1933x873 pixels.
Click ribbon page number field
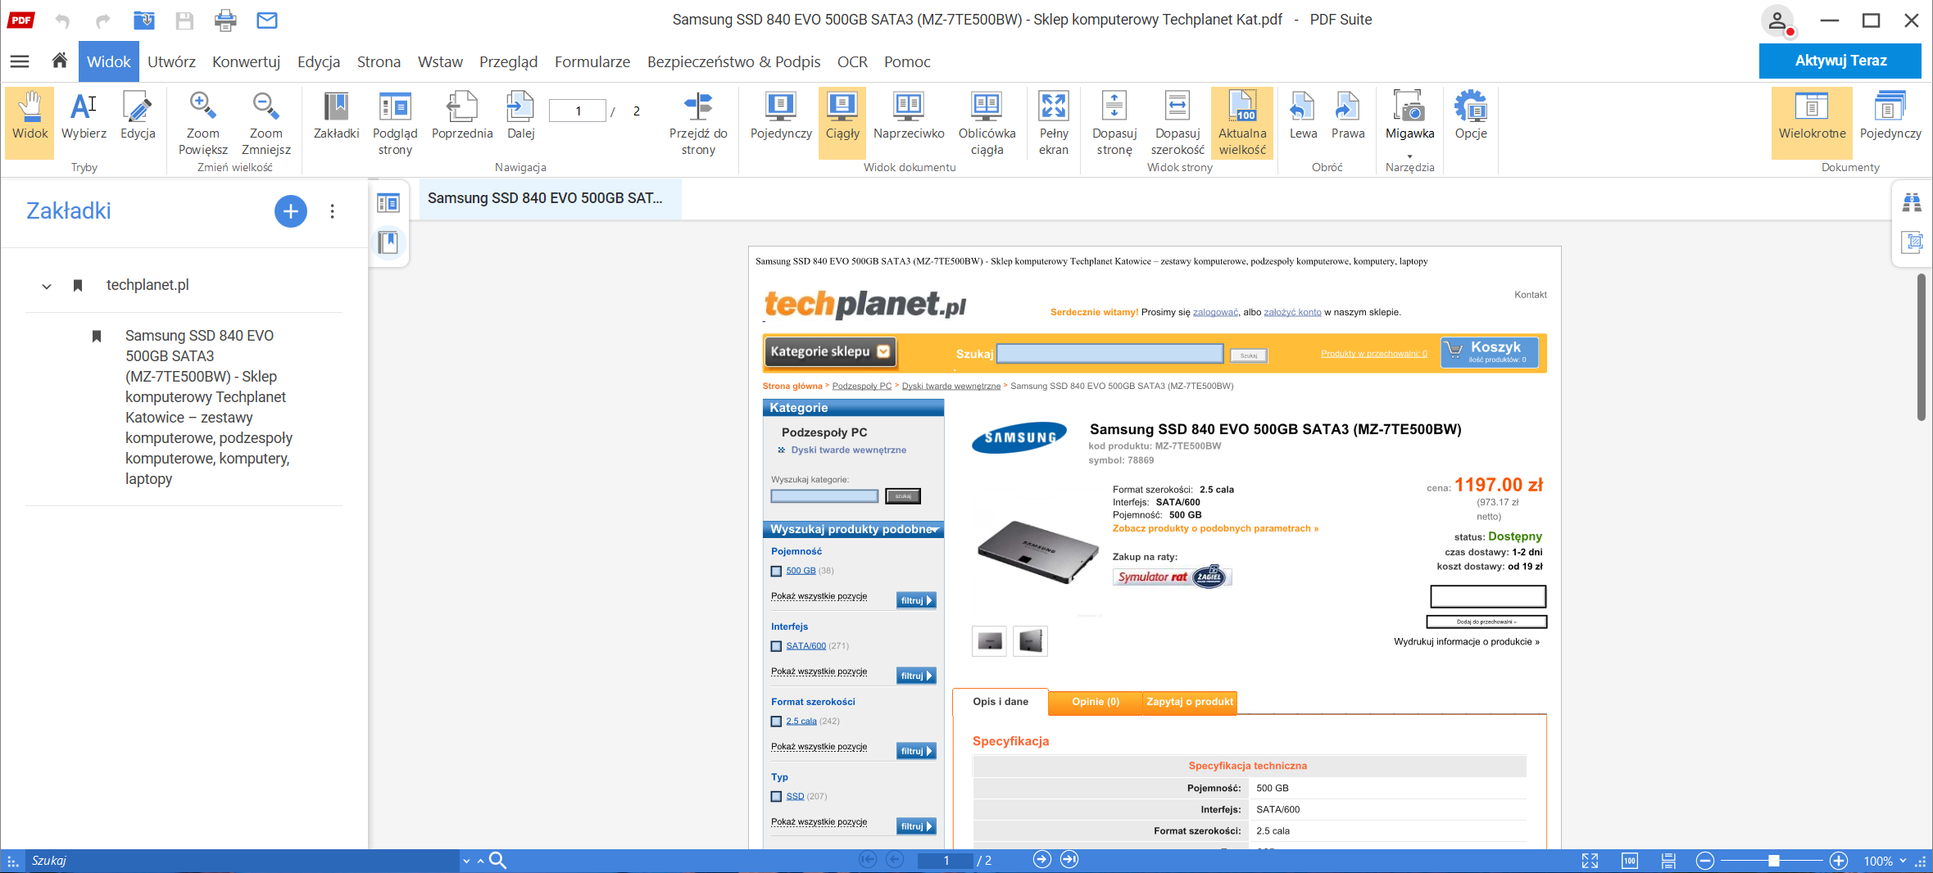(x=577, y=111)
